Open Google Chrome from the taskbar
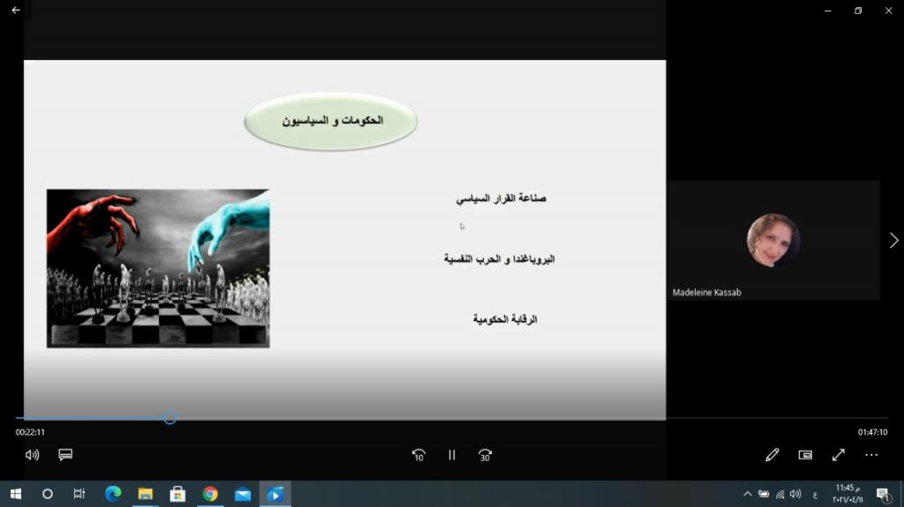904x507 pixels. pyautogui.click(x=210, y=494)
